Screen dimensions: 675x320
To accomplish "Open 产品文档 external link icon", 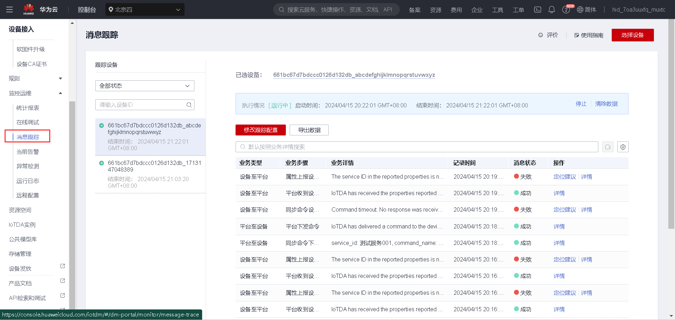I will coord(63,281).
